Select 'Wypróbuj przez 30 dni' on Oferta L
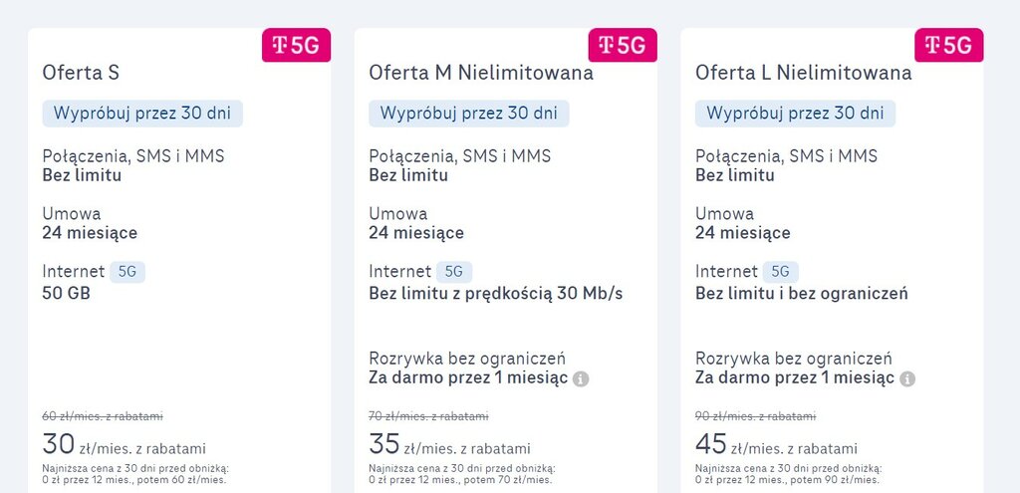The image size is (1020, 493). tap(796, 114)
